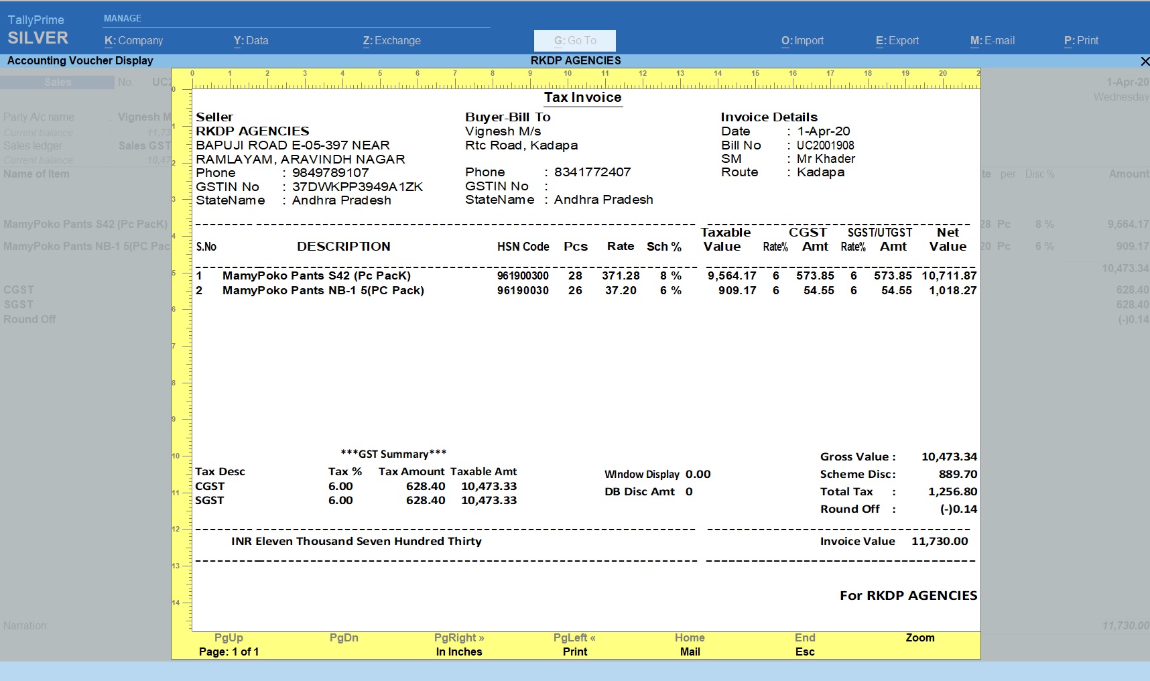Screen dimensions: 1150x681
Task: Click amount in words INR Eleven Thousand
Action: (x=357, y=541)
